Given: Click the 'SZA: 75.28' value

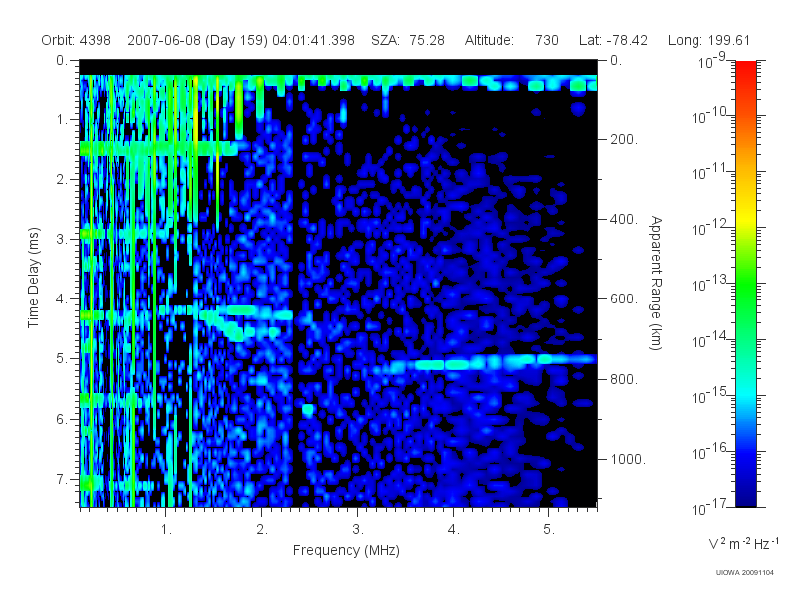Looking at the screenshot, I should coord(408,40).
